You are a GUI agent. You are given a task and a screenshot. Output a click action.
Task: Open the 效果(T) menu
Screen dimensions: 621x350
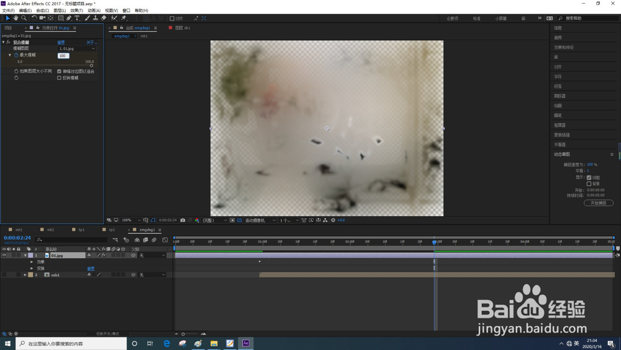point(77,11)
